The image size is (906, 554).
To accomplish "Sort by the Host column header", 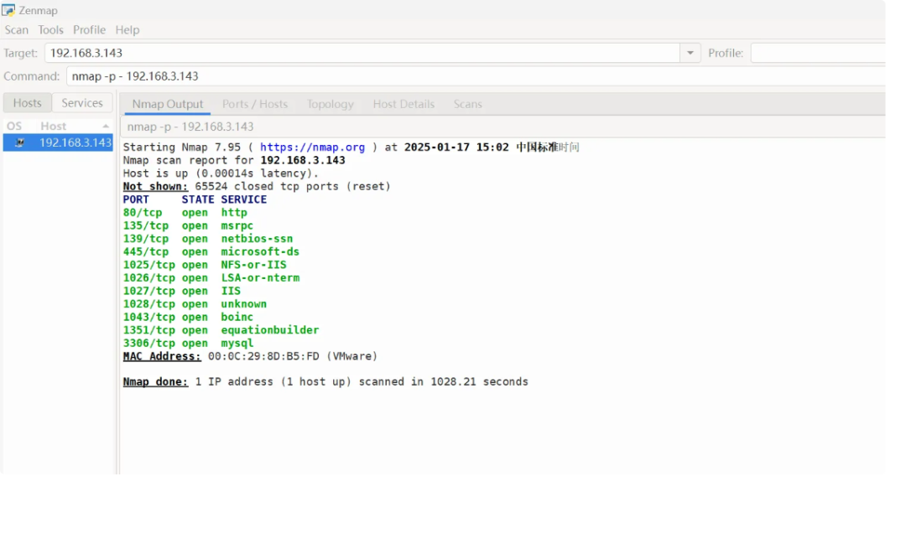I will (x=53, y=126).
